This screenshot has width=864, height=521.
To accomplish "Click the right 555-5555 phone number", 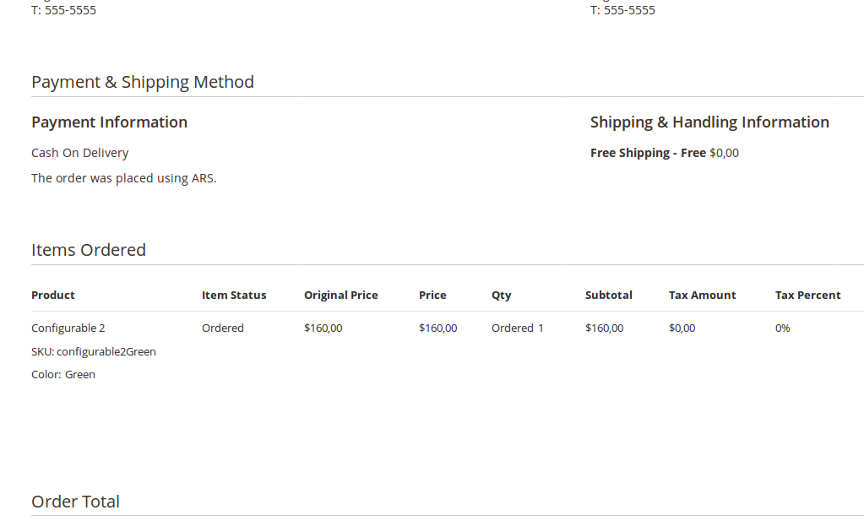I will point(622,9).
